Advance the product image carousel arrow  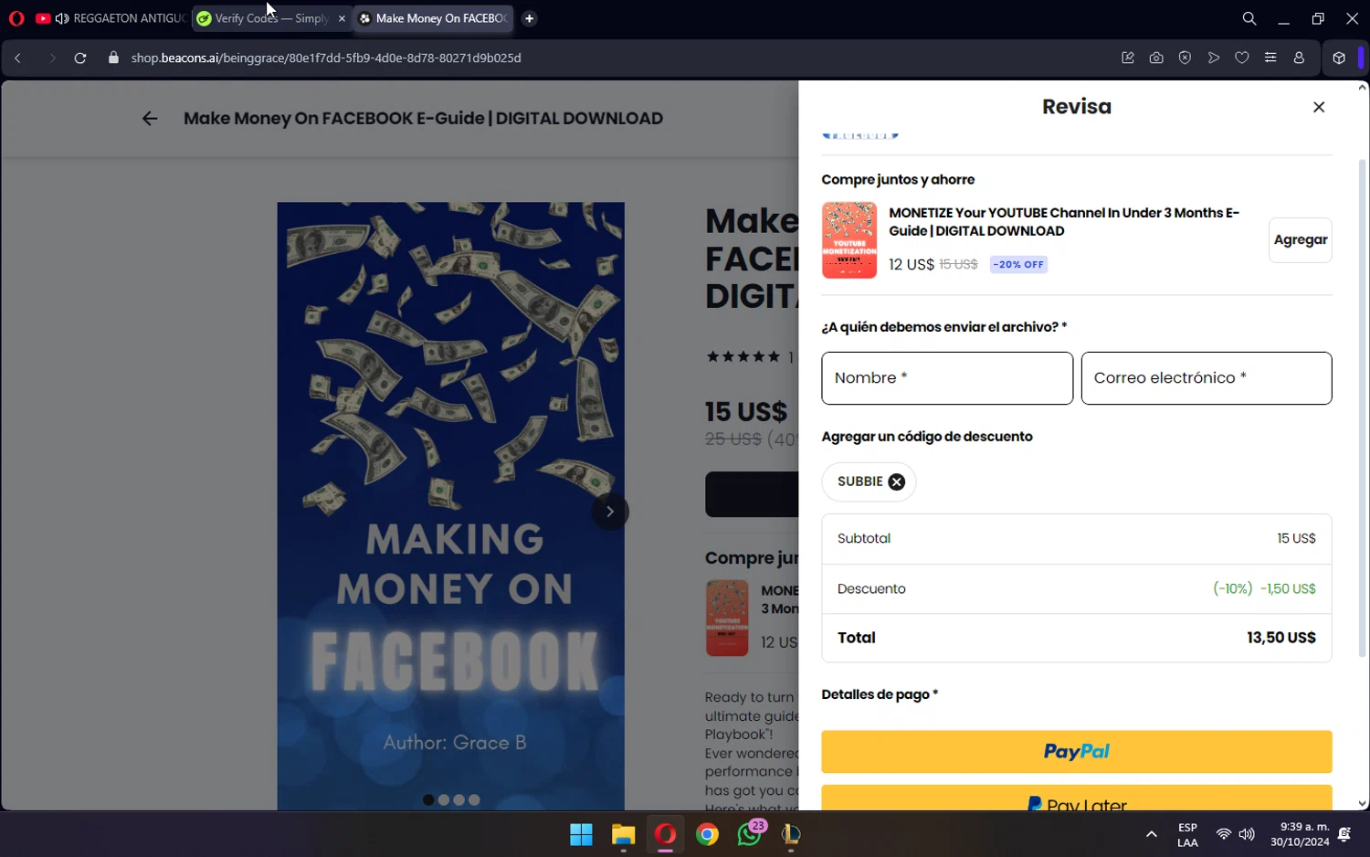click(610, 512)
